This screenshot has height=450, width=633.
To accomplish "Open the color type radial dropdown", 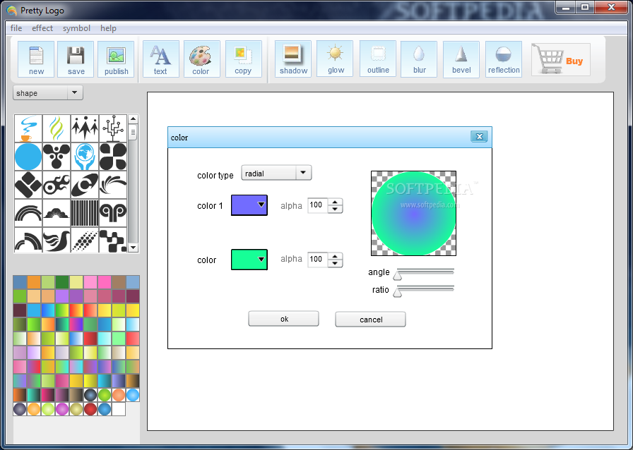I will [x=276, y=173].
